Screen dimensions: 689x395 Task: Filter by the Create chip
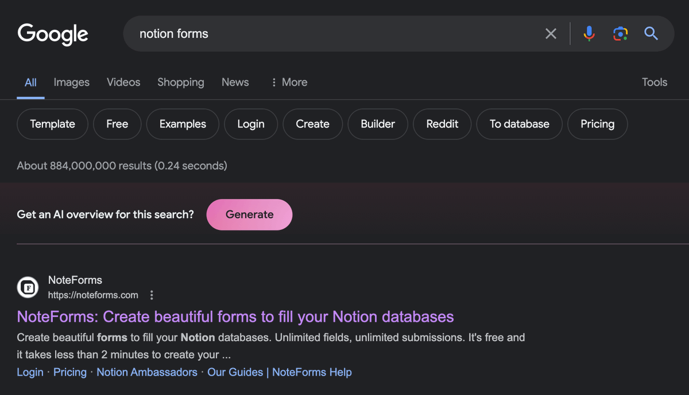tap(313, 124)
